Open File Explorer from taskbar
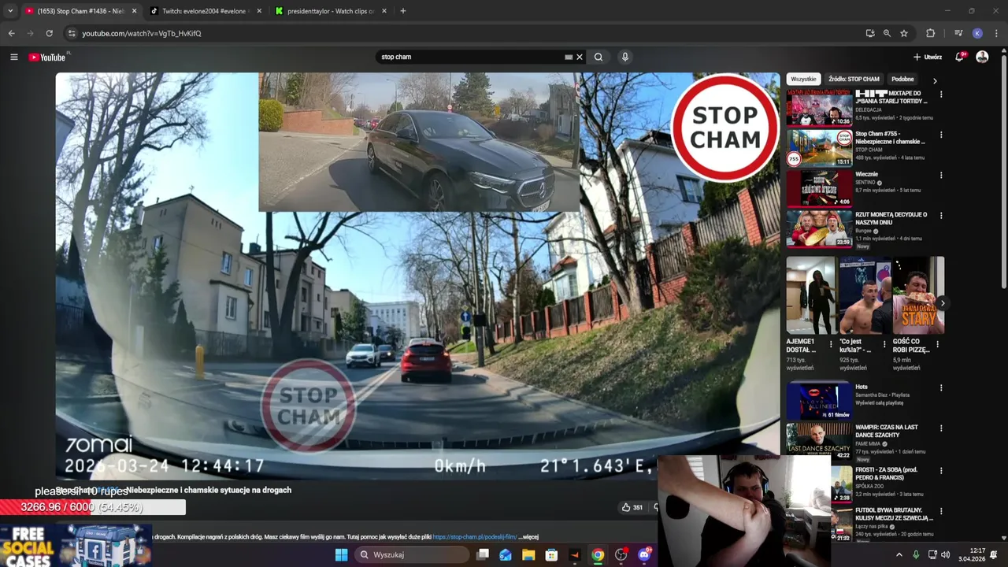The width and height of the screenshot is (1008, 567). [528, 554]
